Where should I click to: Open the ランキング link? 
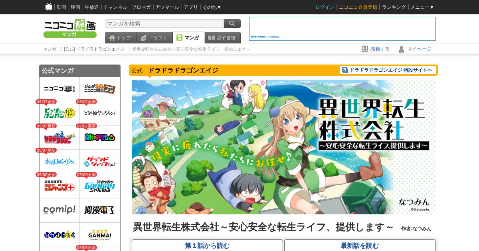tap(394, 7)
